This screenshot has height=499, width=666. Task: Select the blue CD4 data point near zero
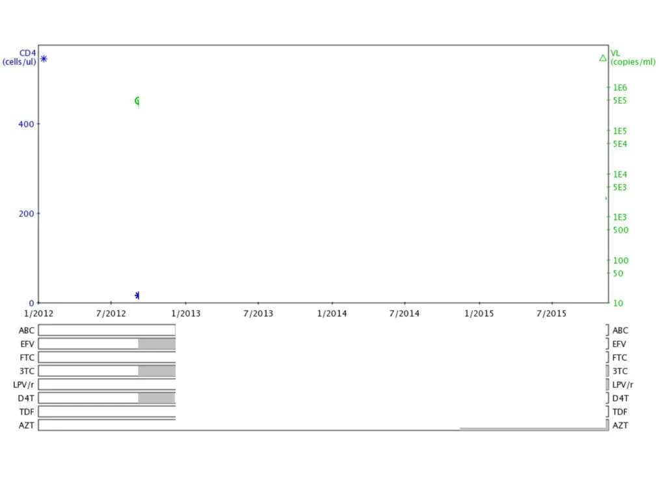137,295
